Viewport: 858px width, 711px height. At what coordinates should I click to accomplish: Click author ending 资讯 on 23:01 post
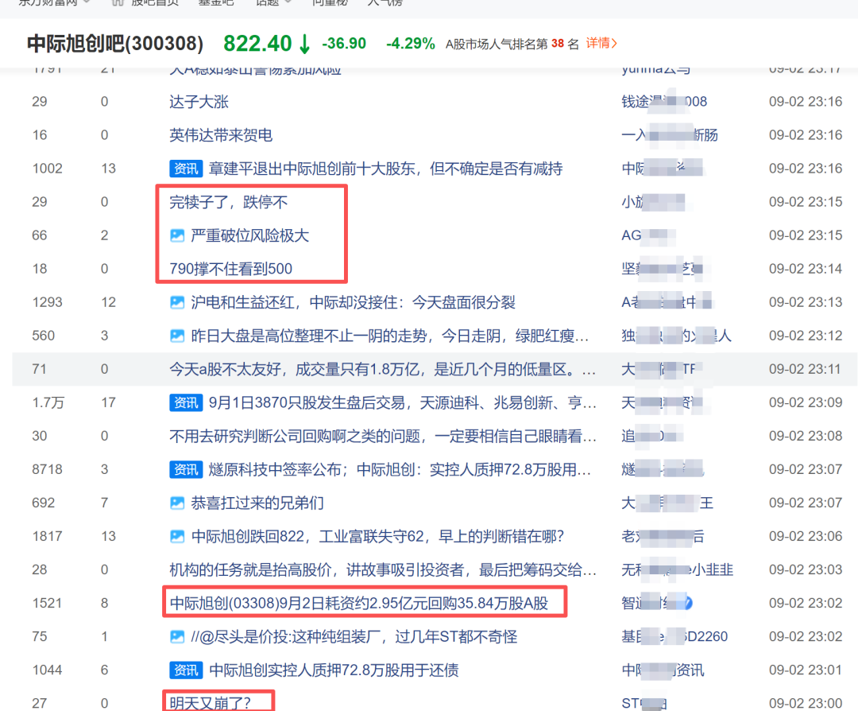[663, 670]
